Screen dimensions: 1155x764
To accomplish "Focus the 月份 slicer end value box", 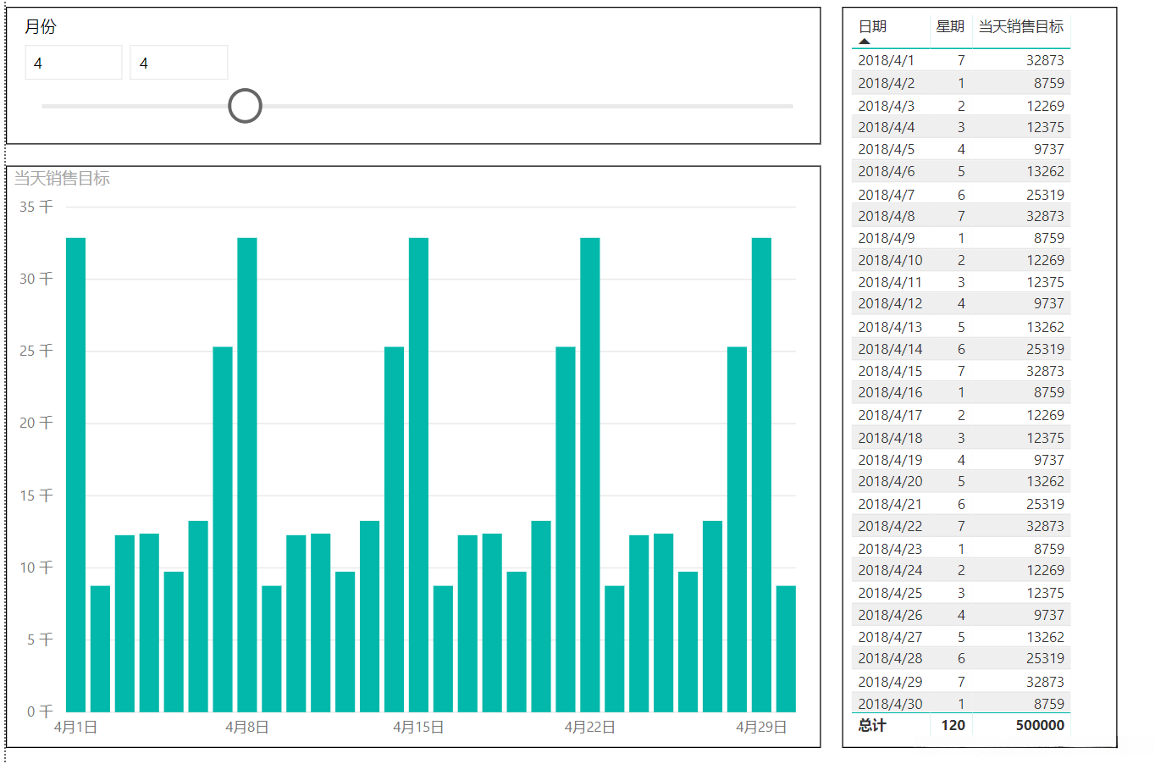I will click(179, 63).
